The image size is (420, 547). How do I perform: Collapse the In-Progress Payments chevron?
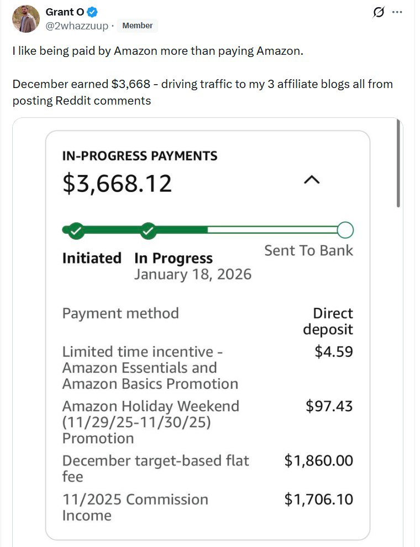tap(312, 180)
